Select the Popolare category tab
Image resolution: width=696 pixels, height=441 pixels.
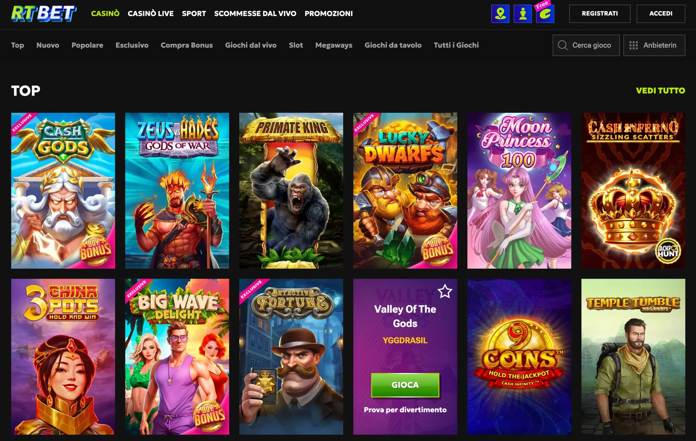click(x=87, y=45)
